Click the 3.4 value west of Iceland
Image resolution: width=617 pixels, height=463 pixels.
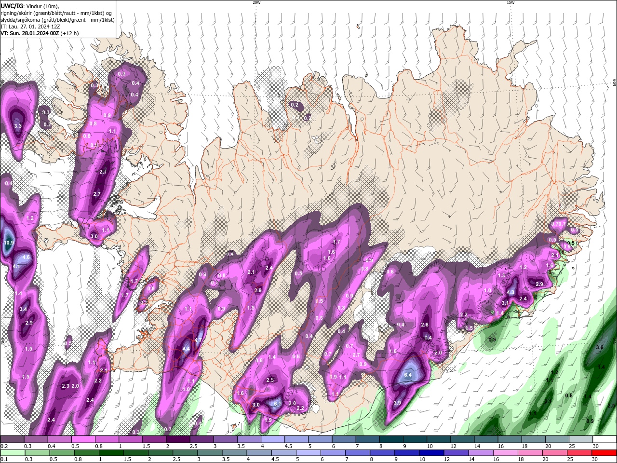pos(23,309)
